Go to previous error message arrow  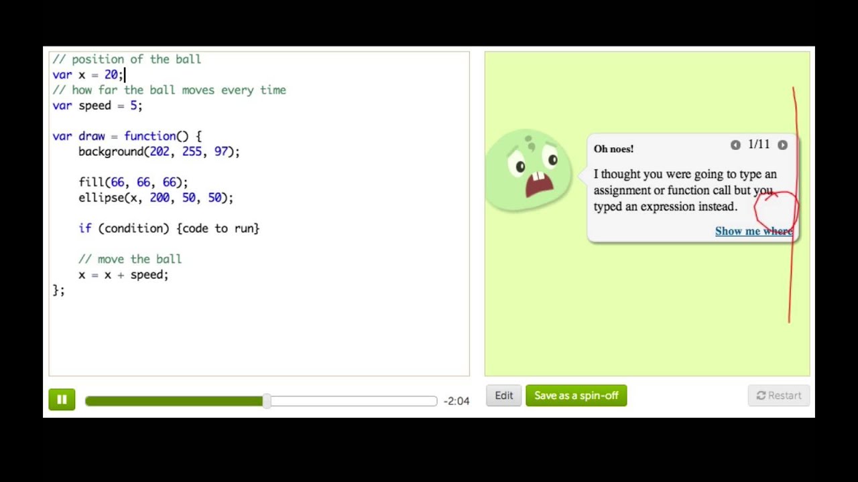tap(735, 145)
